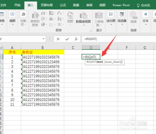Open 推荐的图表 recommended charts
This screenshot has height=134, width=156.
[x=35, y=19]
